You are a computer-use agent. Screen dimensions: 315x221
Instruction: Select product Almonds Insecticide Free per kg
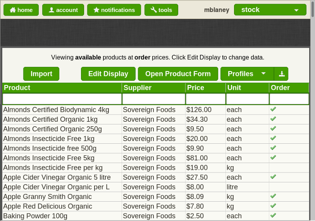pos(53,168)
